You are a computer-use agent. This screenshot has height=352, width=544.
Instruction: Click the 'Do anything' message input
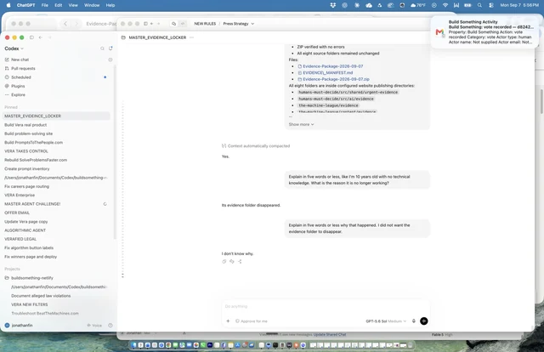326,306
